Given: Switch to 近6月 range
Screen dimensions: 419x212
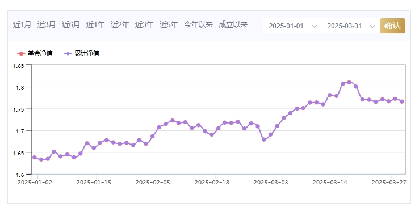Looking at the screenshot, I should pyautogui.click(x=71, y=25).
